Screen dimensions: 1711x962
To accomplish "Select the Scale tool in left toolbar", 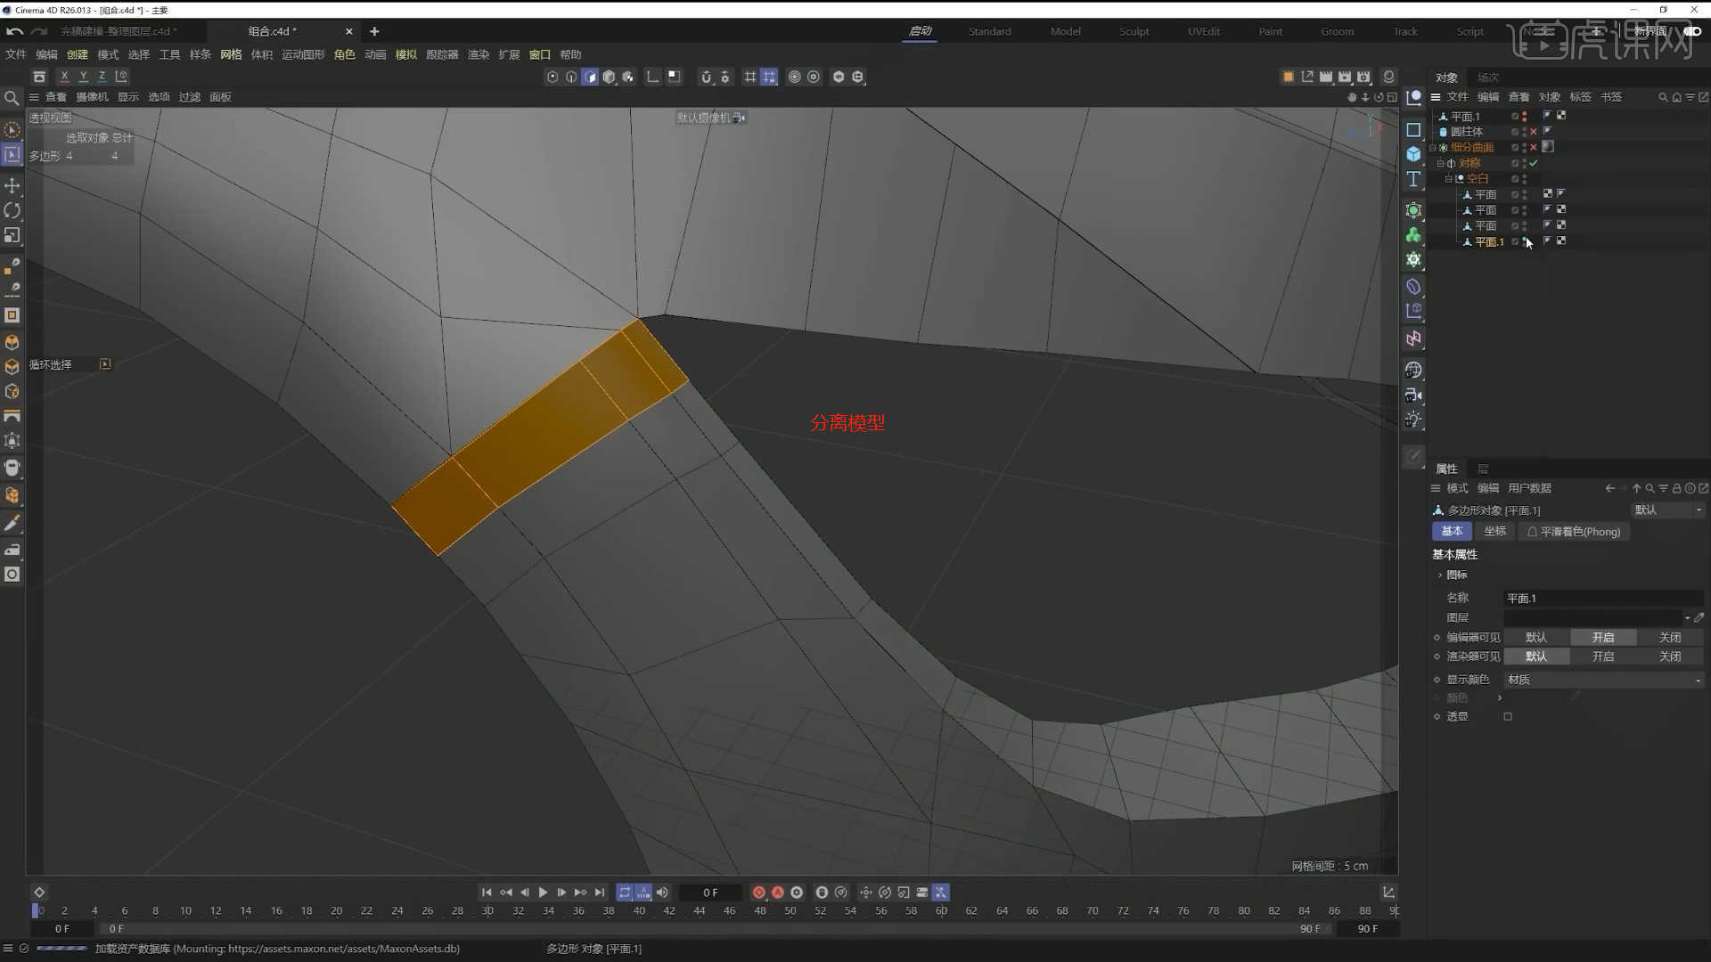I will point(12,235).
